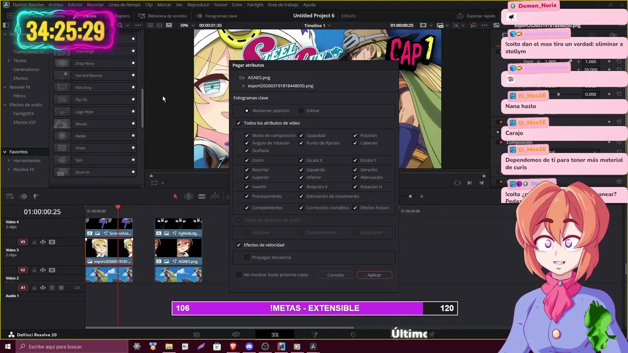Favorite star for Logo Wipe transition
Screen dimensions: 628x353
tap(133, 111)
